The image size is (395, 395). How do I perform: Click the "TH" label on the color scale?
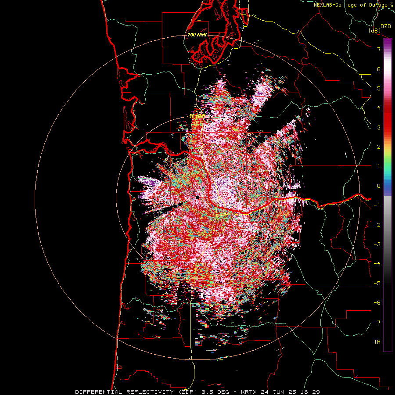click(377, 342)
